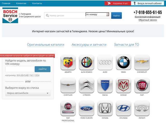Click the Bosch Service logo

pos(10,15)
